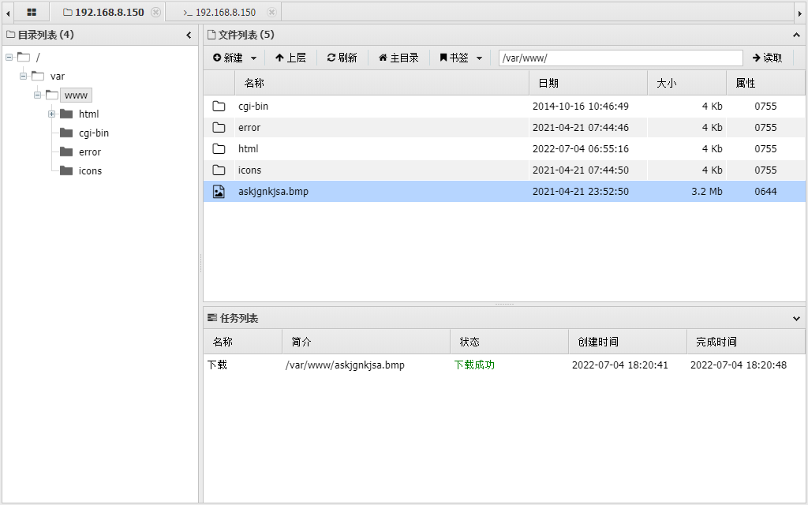Open the 书签 bookmark dropdown arrow
The image size is (808, 505).
(x=479, y=58)
